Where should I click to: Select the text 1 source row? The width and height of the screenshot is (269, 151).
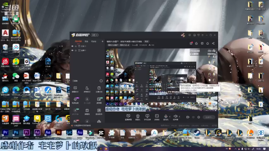click(x=87, y=46)
